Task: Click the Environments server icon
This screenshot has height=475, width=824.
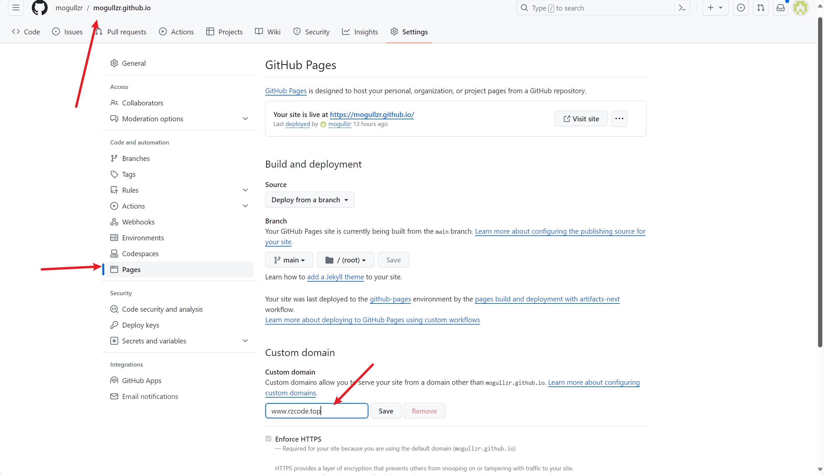Action: (114, 238)
